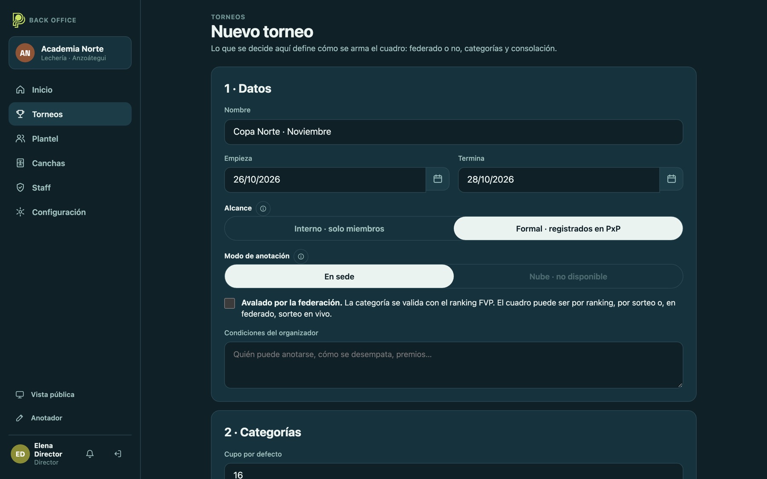The height and width of the screenshot is (479, 767).
Task: Click the Canchas court icon
Action: coord(20,163)
